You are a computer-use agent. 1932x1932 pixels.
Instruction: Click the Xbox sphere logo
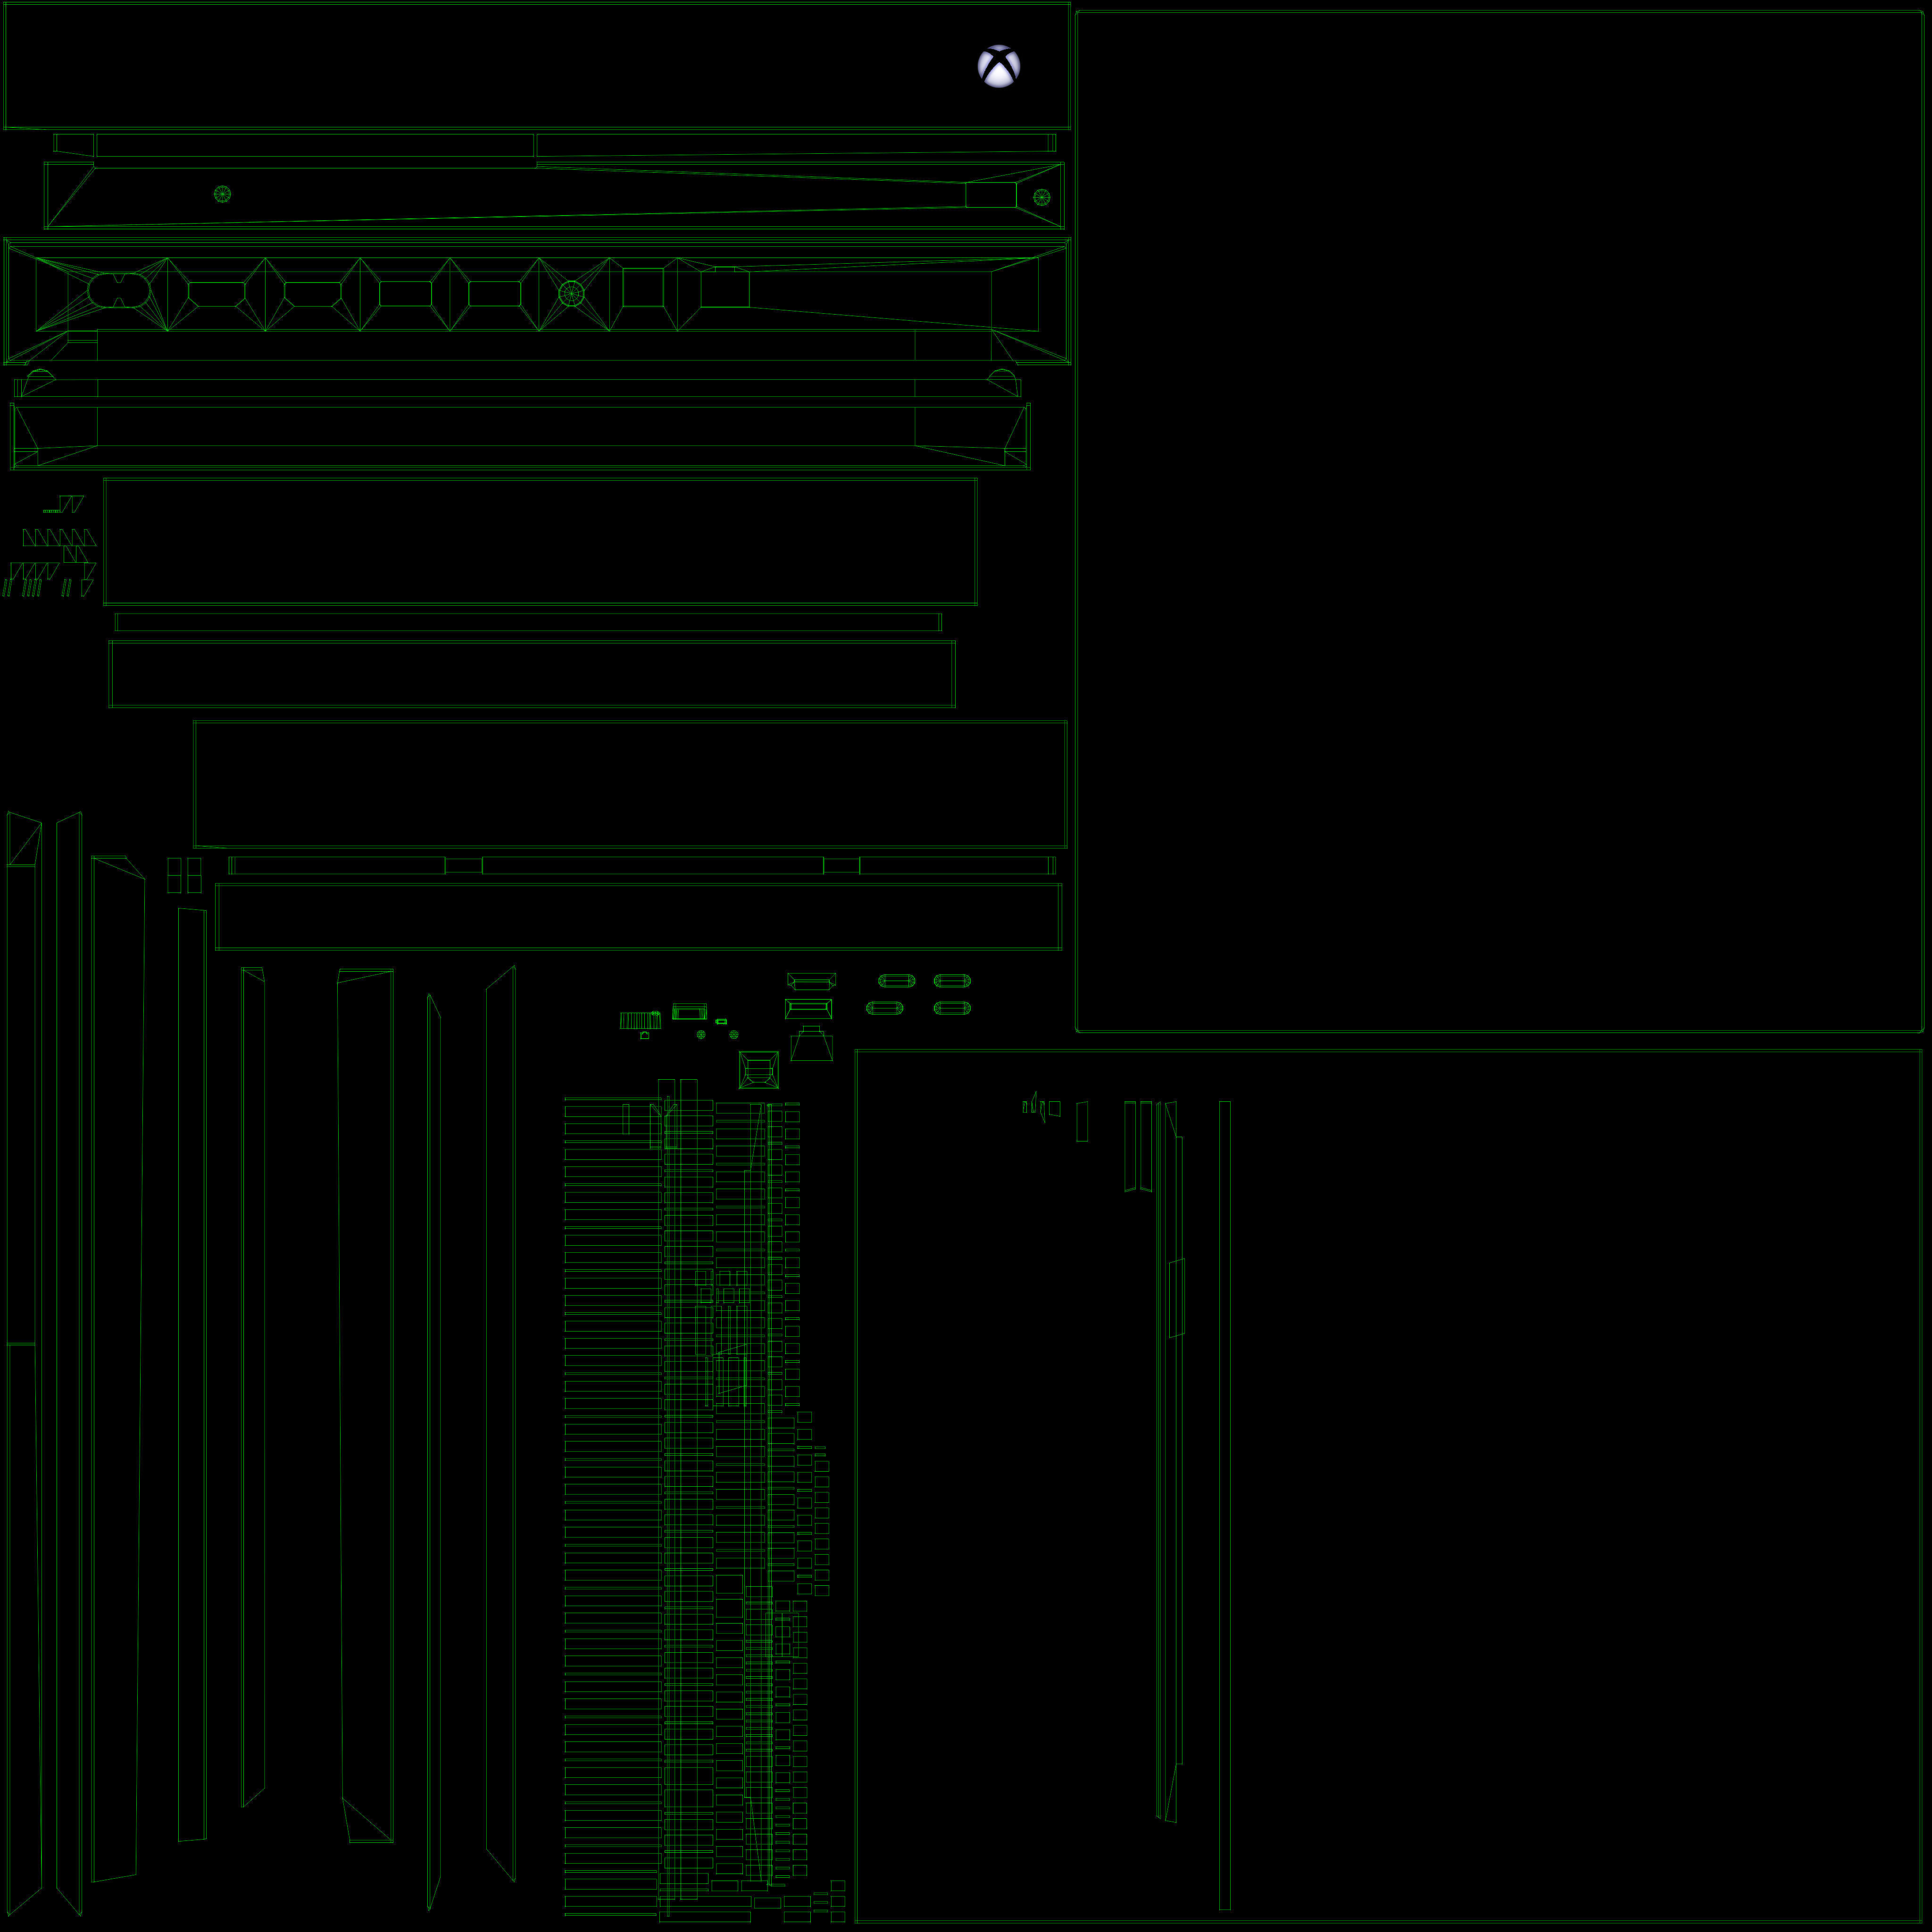click(998, 66)
